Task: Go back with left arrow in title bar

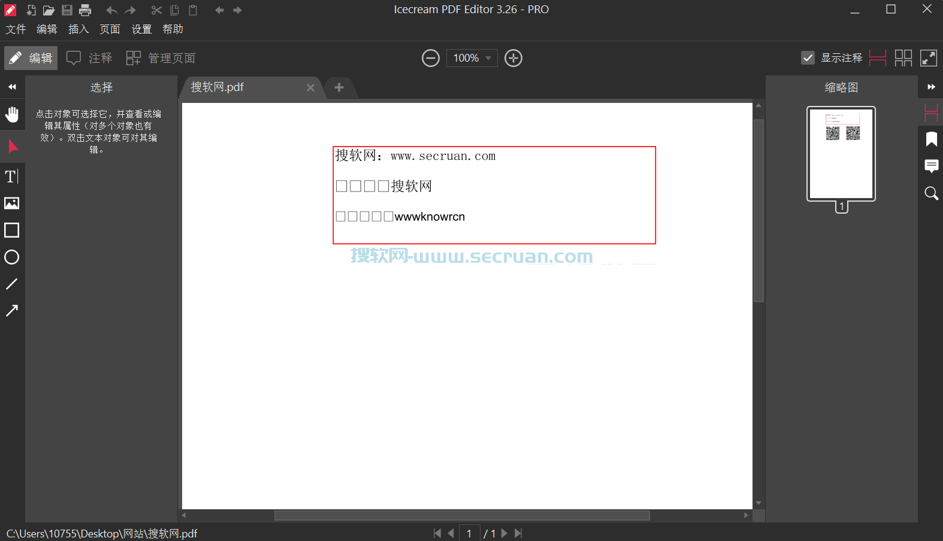Action: (219, 10)
